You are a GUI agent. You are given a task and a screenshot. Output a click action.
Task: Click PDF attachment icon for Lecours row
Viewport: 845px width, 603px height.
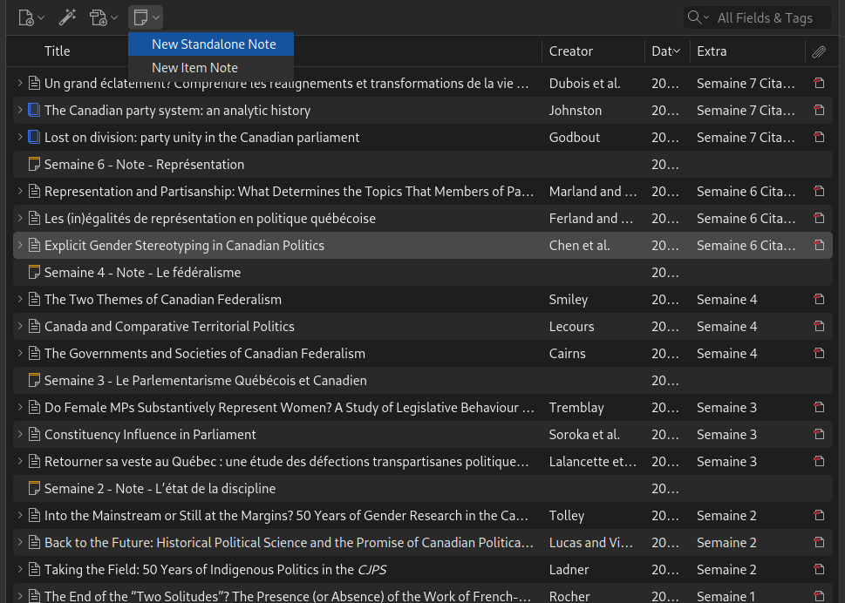pyautogui.click(x=818, y=327)
